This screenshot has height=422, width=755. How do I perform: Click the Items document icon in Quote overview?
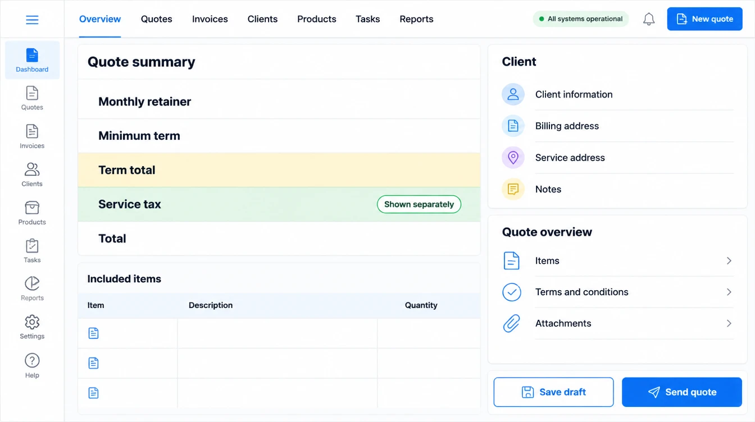coord(512,260)
